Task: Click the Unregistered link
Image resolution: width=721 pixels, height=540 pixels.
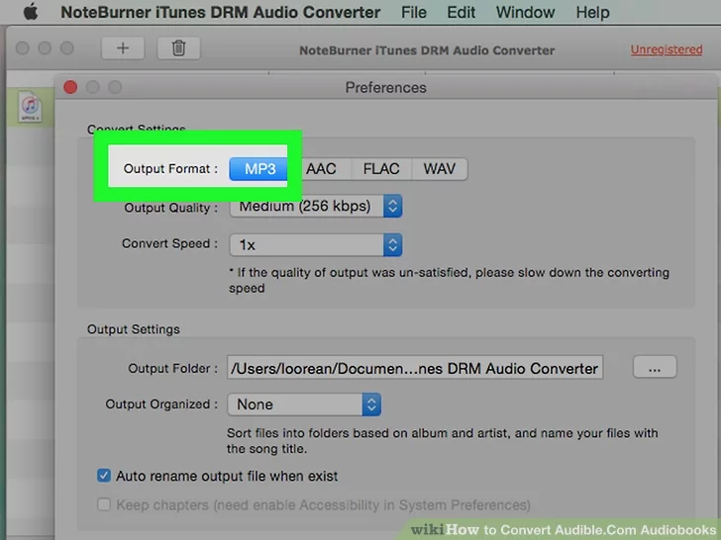Action: pos(666,49)
